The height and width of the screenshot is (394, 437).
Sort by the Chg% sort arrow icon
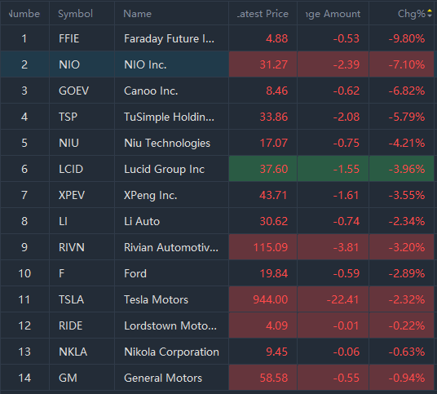430,13
